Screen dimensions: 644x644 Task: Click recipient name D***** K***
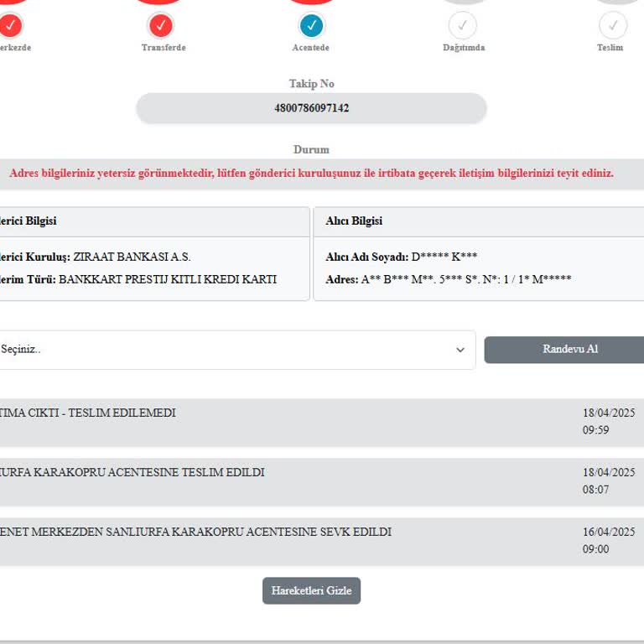444,257
